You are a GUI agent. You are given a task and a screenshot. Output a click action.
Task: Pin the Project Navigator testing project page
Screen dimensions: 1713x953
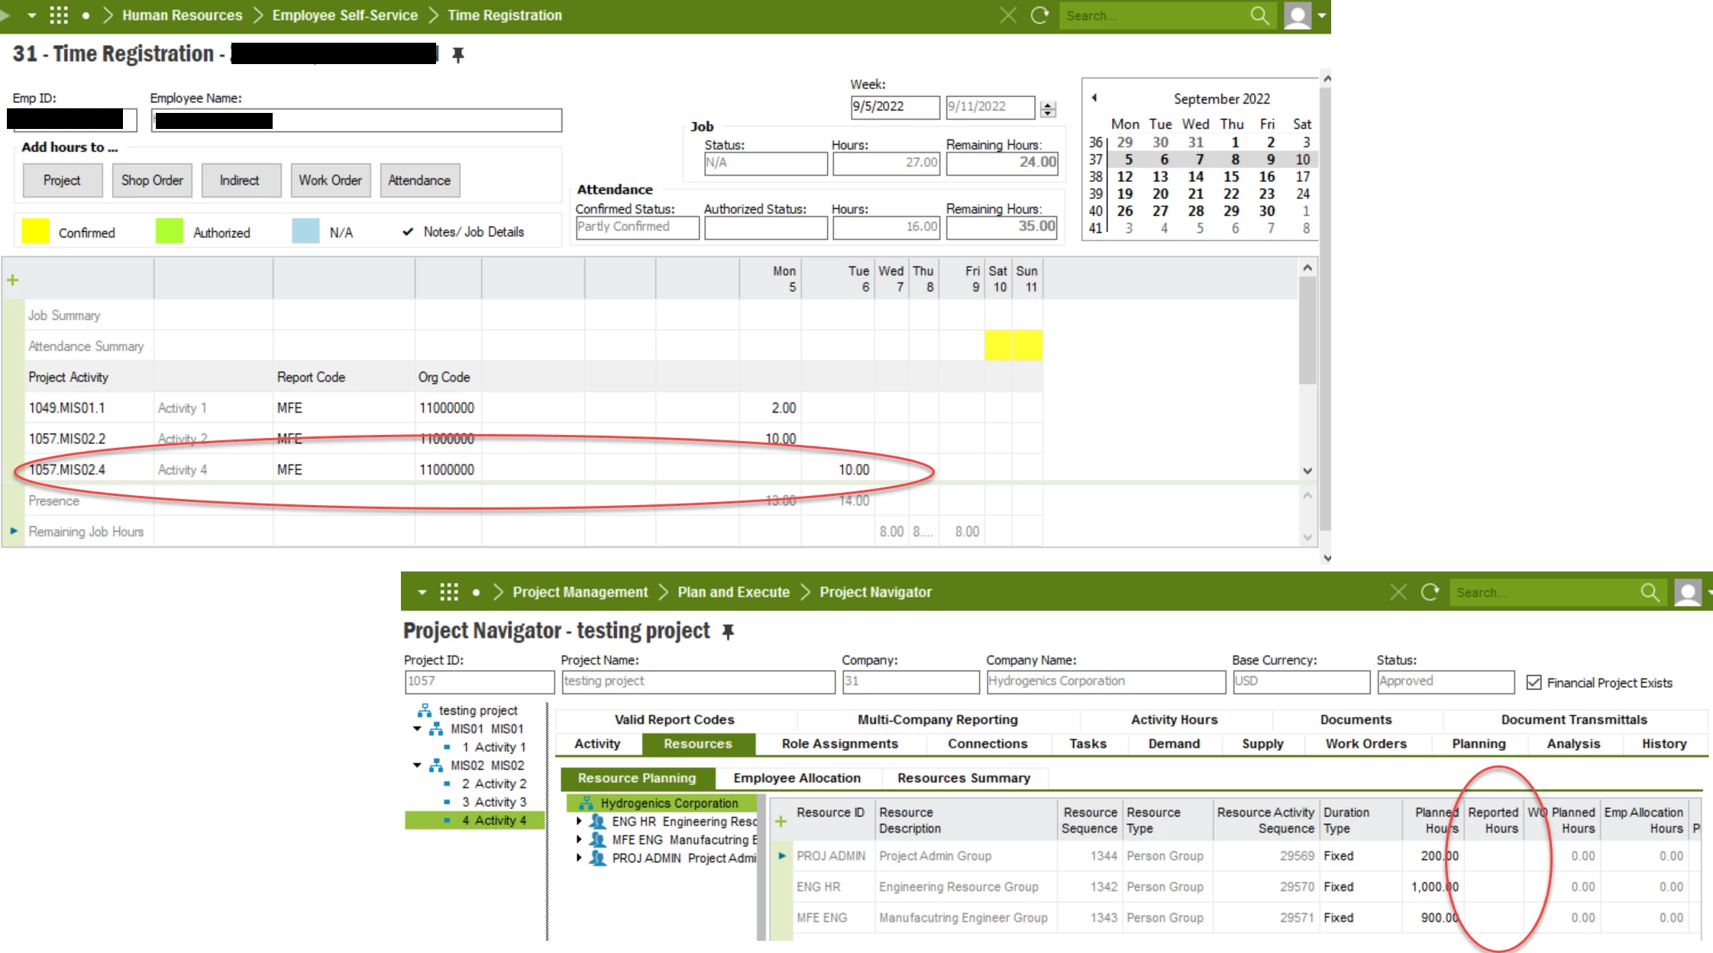pyautogui.click(x=729, y=632)
